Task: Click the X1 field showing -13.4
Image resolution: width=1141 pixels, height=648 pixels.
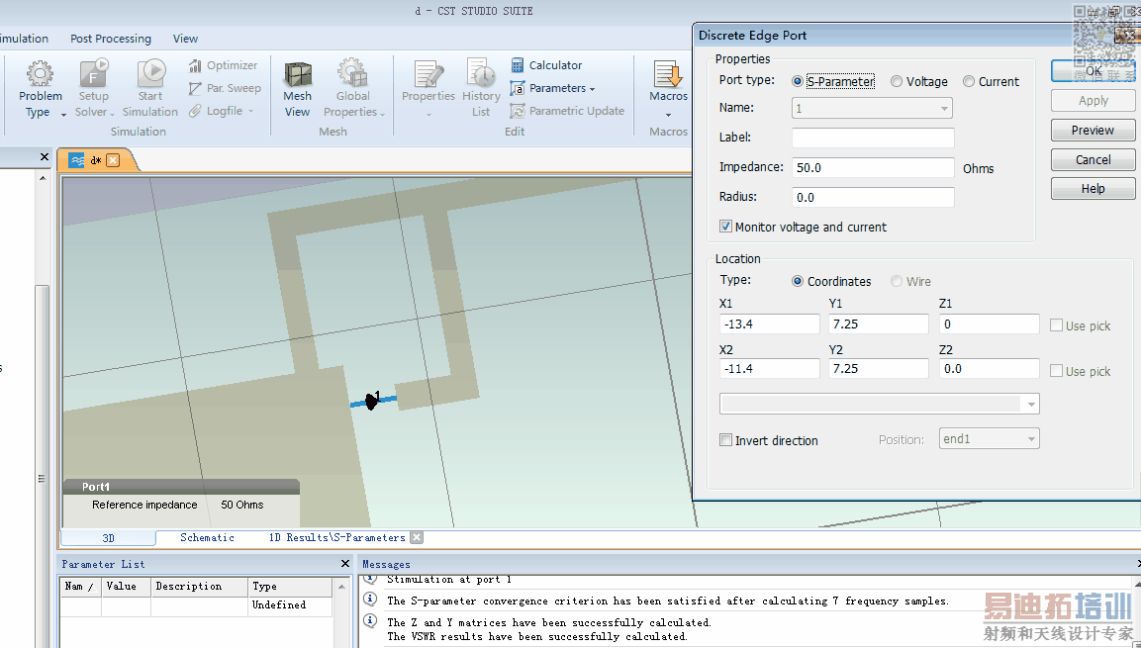Action: point(769,324)
